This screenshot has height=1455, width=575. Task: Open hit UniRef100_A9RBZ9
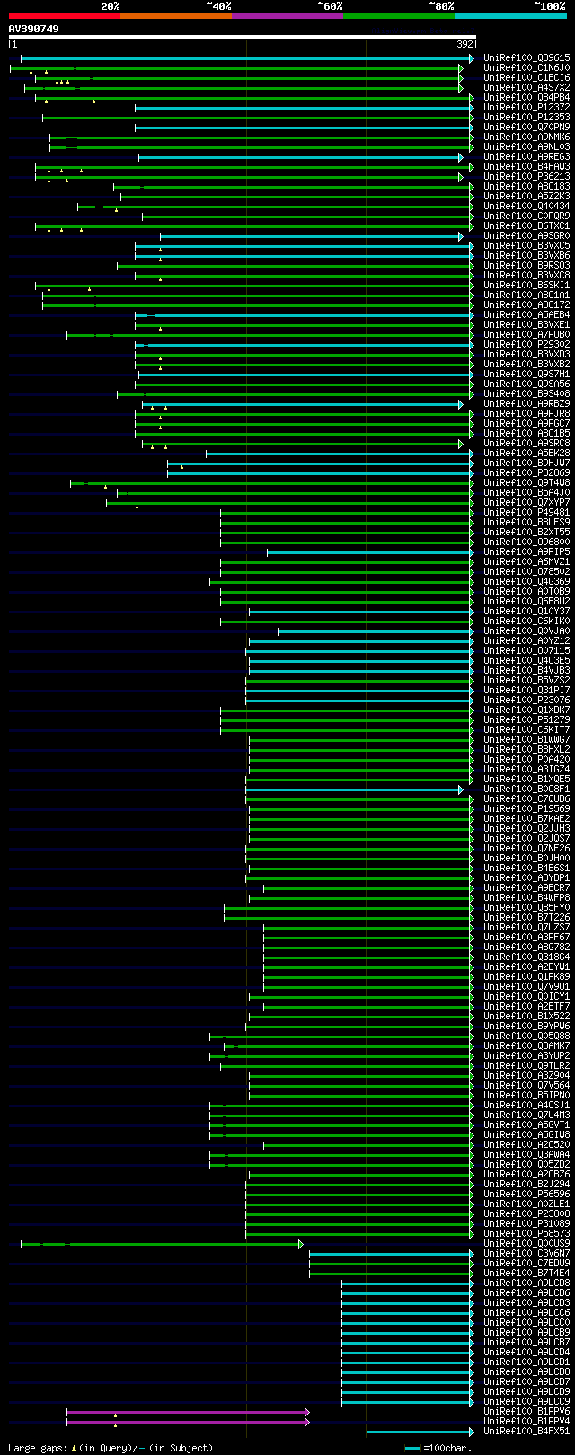pyautogui.click(x=526, y=403)
